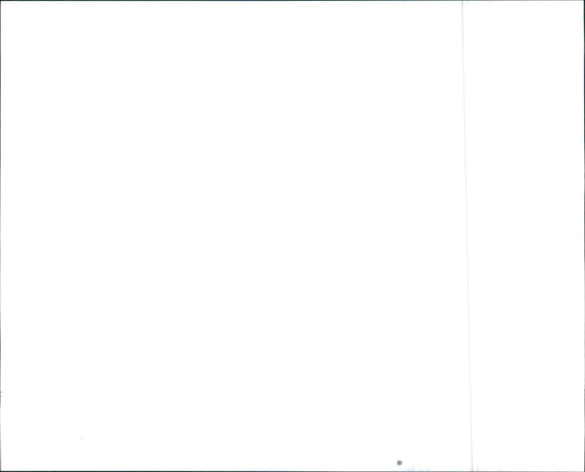This screenshot has width=585, height=472.
Task: Click the top-left corner of the page
Action: [1, 1]
